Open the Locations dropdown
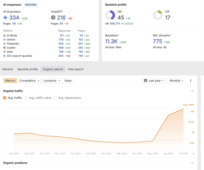 coord(52,81)
